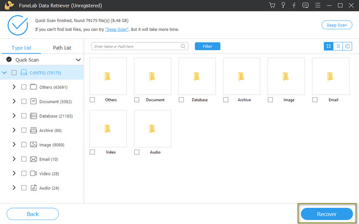Collapse the Quick Scan dropdown arrow
Viewport: 359px width, 224px height.
pyautogui.click(x=78, y=60)
